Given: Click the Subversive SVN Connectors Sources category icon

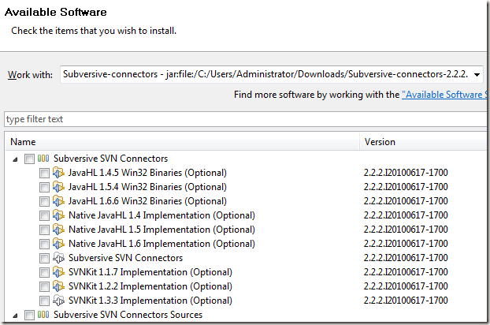Looking at the screenshot, I should tap(43, 315).
